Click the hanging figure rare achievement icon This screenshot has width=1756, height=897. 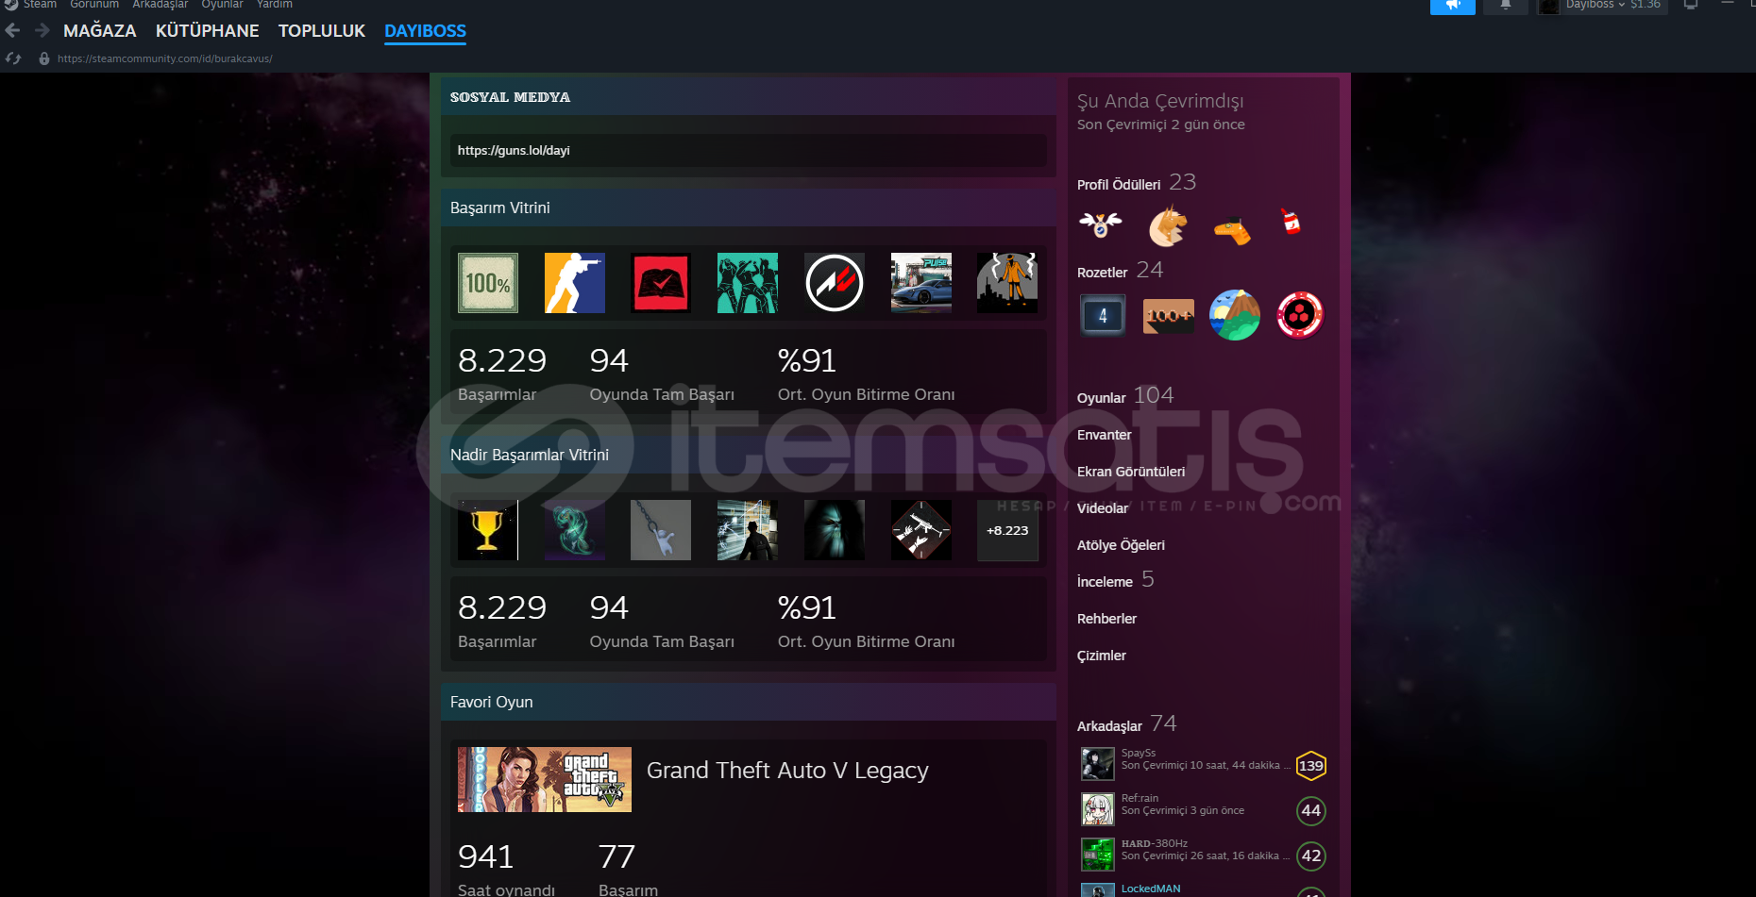pyautogui.click(x=661, y=530)
